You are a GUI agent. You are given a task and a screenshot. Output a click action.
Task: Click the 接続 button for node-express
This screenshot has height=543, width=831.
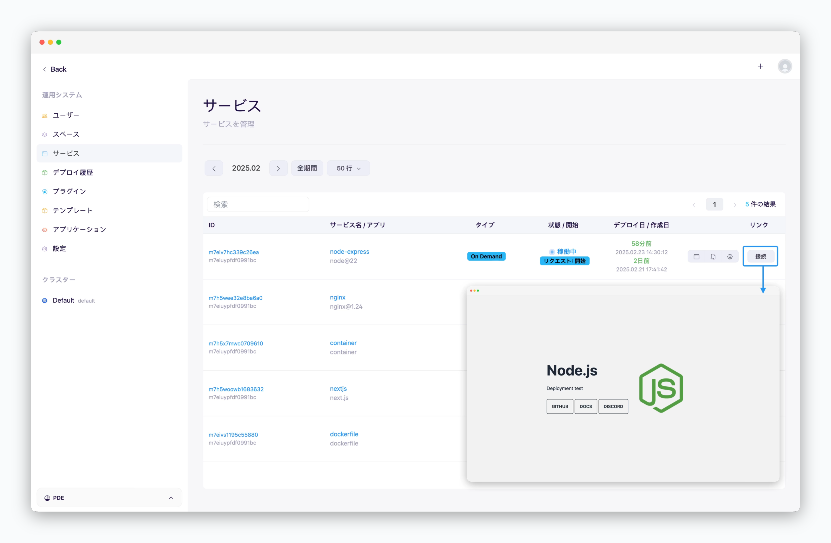[x=760, y=256]
